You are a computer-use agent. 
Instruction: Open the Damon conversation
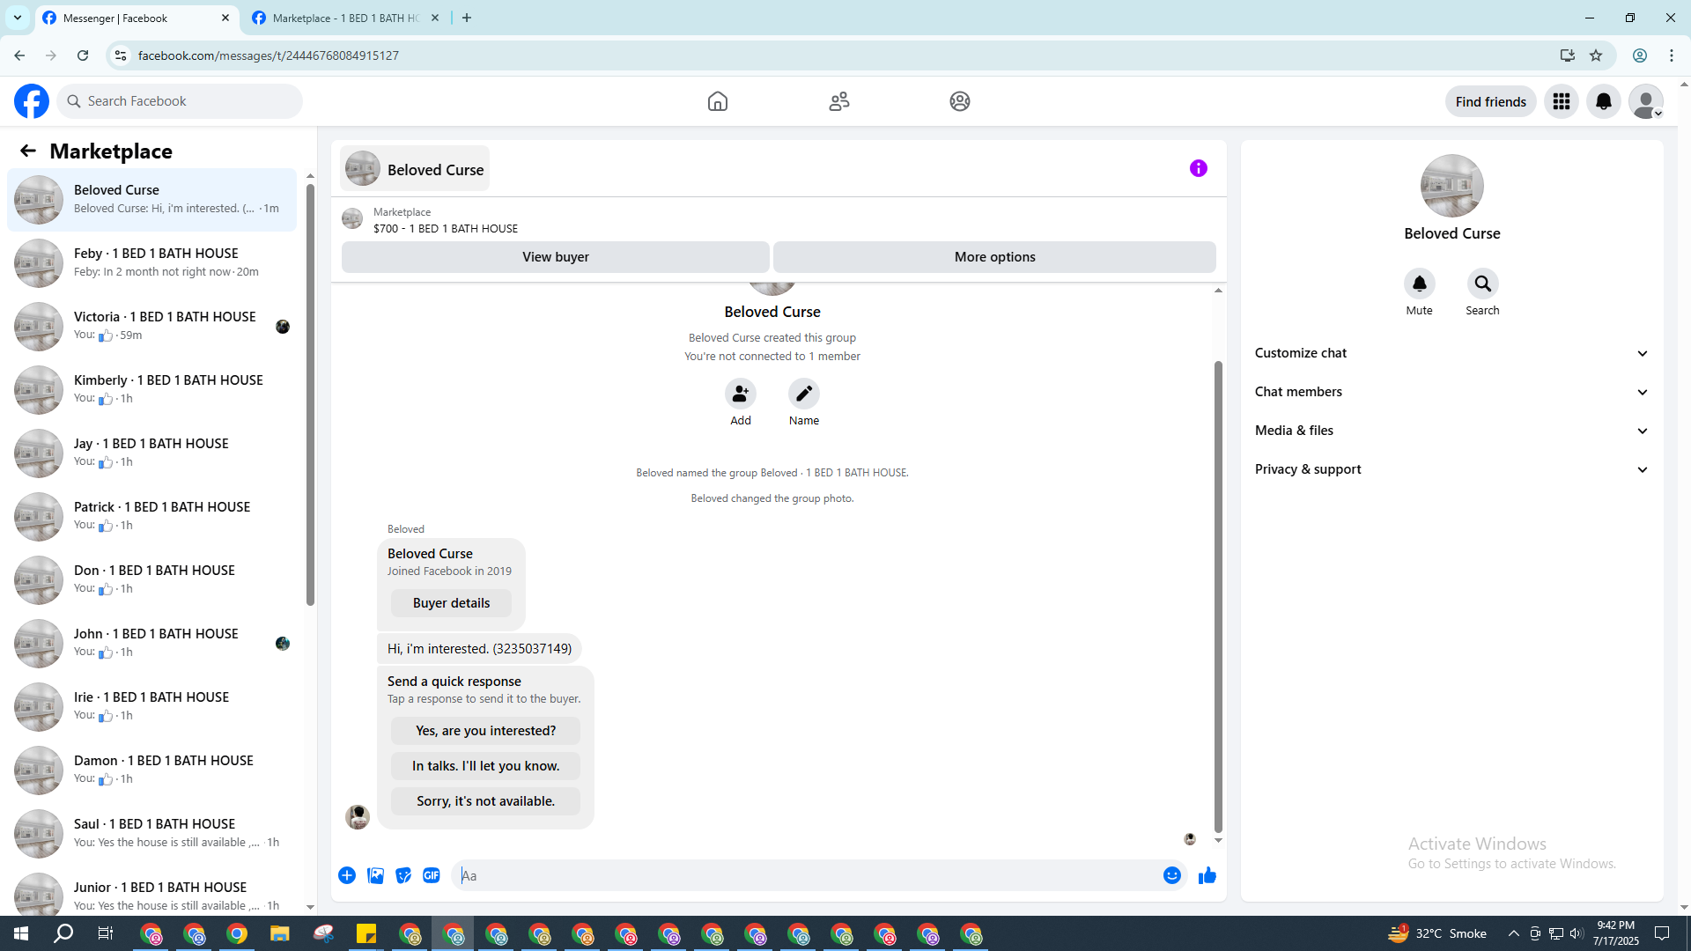coord(151,770)
